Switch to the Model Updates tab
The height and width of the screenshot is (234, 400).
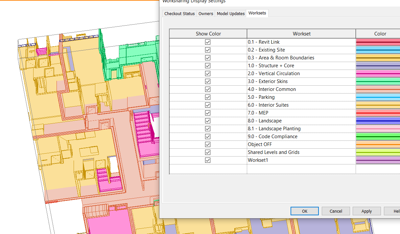tap(230, 13)
